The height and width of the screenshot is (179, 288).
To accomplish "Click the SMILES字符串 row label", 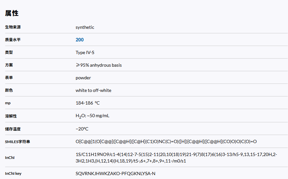I will pyautogui.click(x=18, y=141).
